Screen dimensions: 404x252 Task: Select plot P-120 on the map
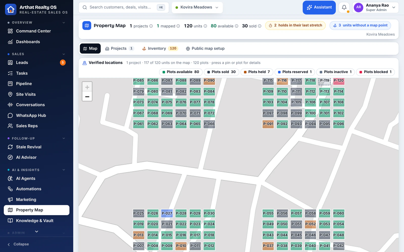click(x=339, y=81)
